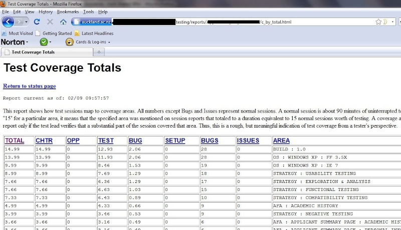Click the Forward navigation arrow

19,22
